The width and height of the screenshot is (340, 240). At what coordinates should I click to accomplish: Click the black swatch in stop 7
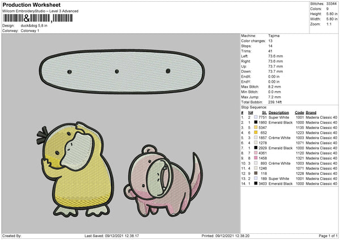[256, 148]
